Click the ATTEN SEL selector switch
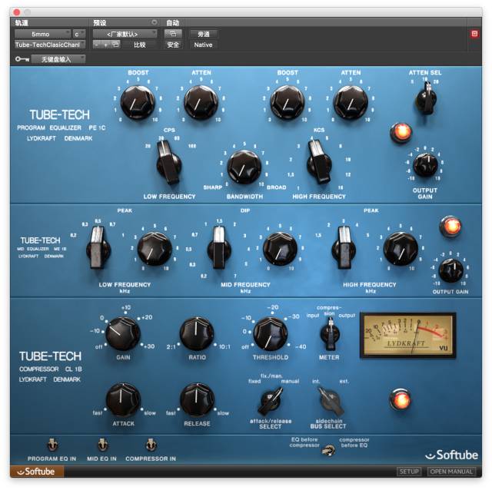The height and width of the screenshot is (490, 492). click(x=426, y=98)
